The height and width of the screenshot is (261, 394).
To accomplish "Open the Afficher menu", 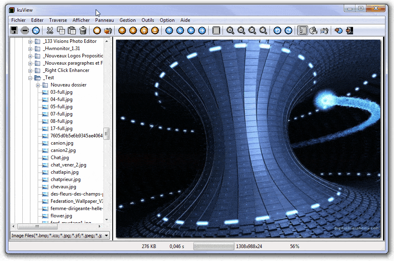I will (81, 20).
